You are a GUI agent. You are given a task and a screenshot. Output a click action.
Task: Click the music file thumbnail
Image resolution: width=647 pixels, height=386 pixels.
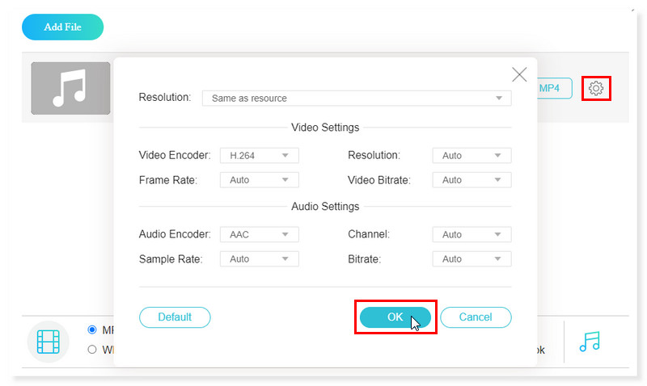coord(70,88)
